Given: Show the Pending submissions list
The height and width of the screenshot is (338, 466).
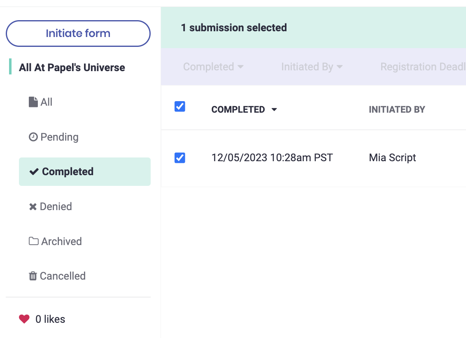Looking at the screenshot, I should tap(59, 137).
